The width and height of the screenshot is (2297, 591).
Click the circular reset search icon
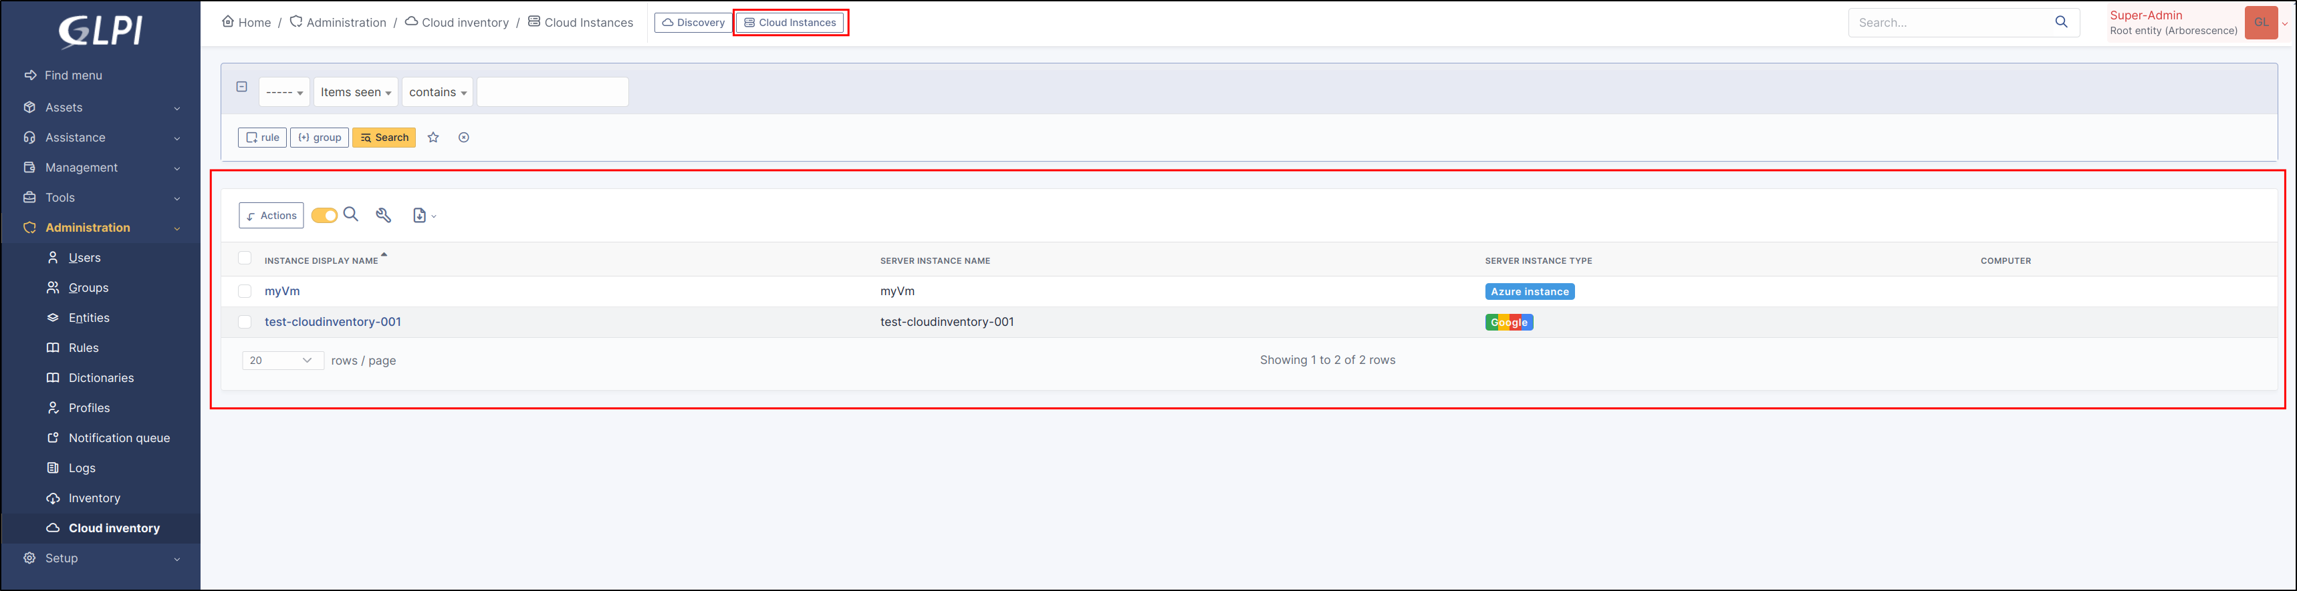coord(464,138)
